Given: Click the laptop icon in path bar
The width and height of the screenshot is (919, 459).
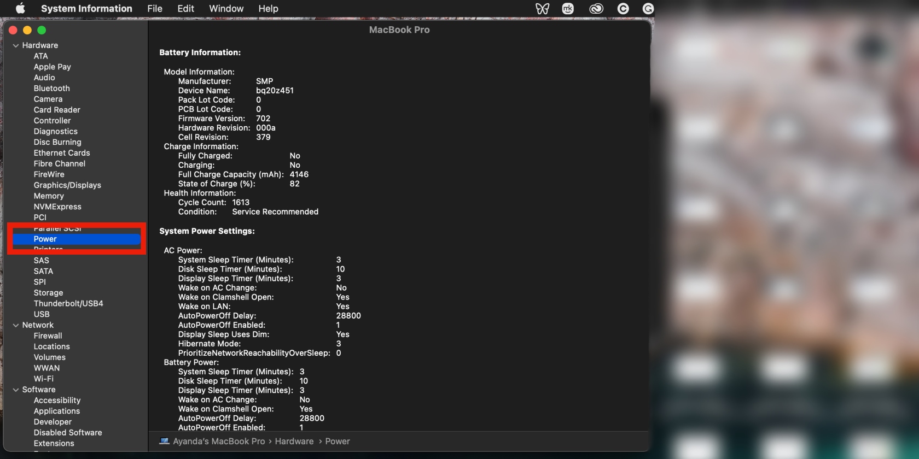Looking at the screenshot, I should point(164,441).
